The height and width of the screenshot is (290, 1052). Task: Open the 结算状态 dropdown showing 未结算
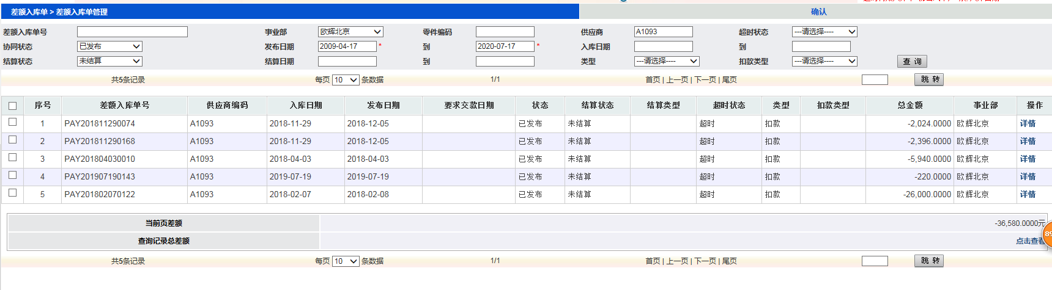point(109,61)
